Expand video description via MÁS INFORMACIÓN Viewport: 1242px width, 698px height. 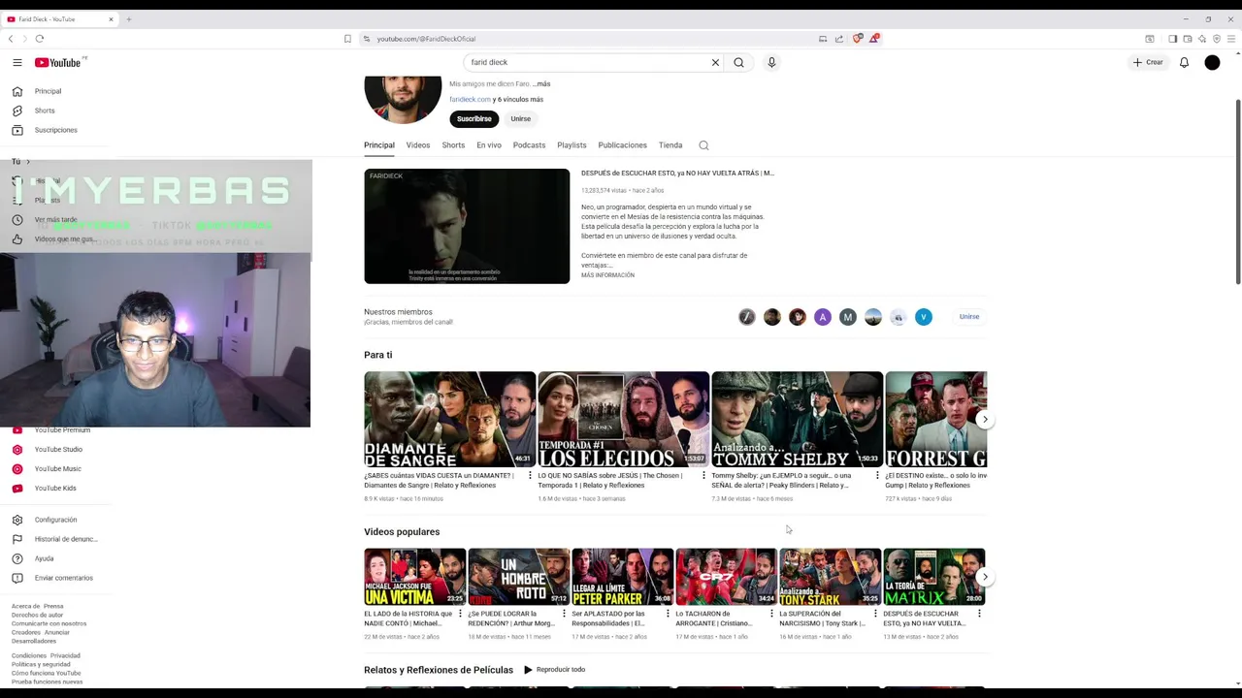pyautogui.click(x=607, y=275)
